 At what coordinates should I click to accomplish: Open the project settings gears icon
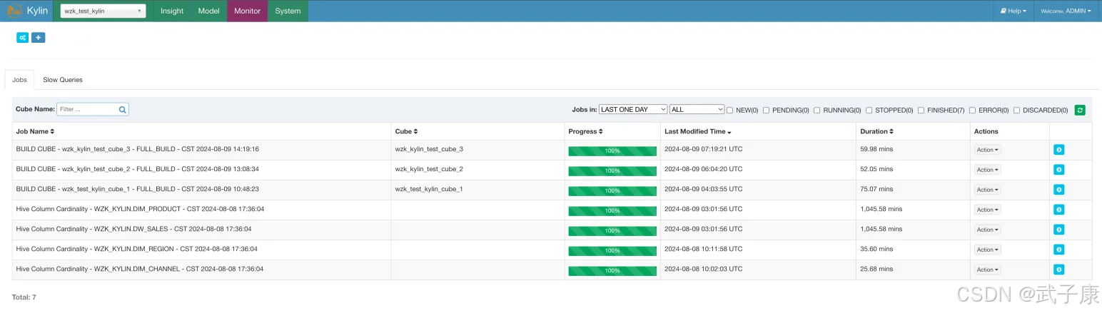(x=22, y=38)
